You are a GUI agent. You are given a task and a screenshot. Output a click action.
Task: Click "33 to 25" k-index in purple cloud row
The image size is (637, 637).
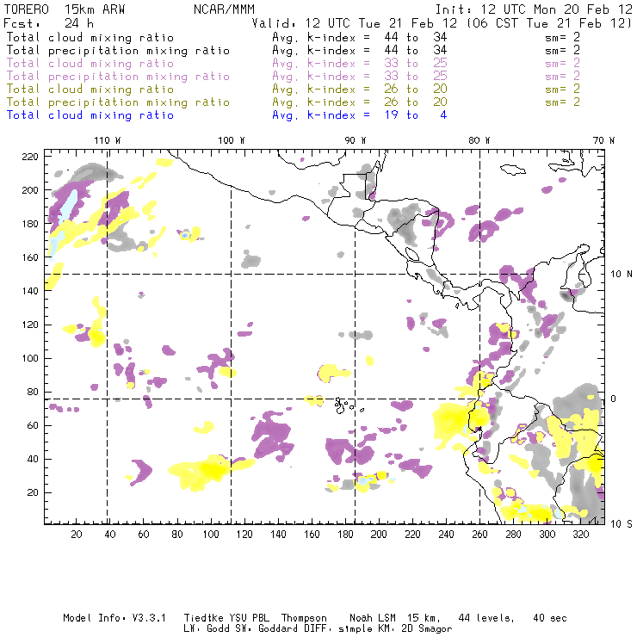click(x=416, y=64)
